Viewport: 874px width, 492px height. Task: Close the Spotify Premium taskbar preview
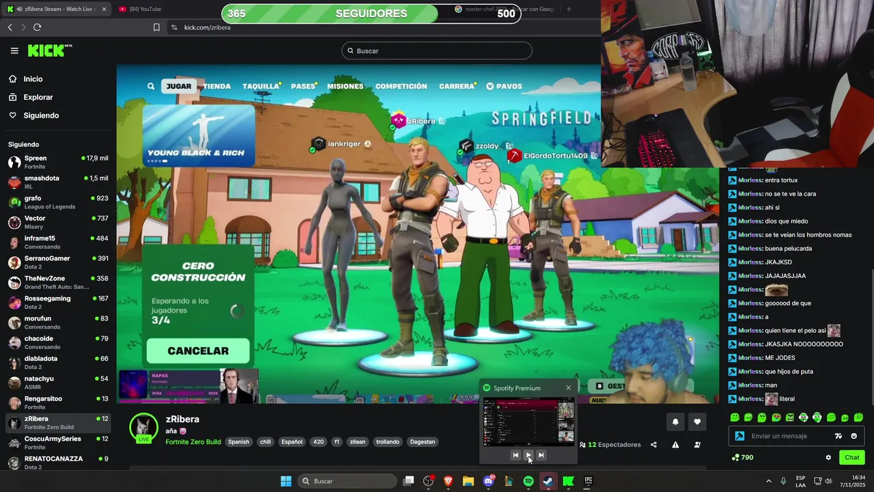click(568, 388)
